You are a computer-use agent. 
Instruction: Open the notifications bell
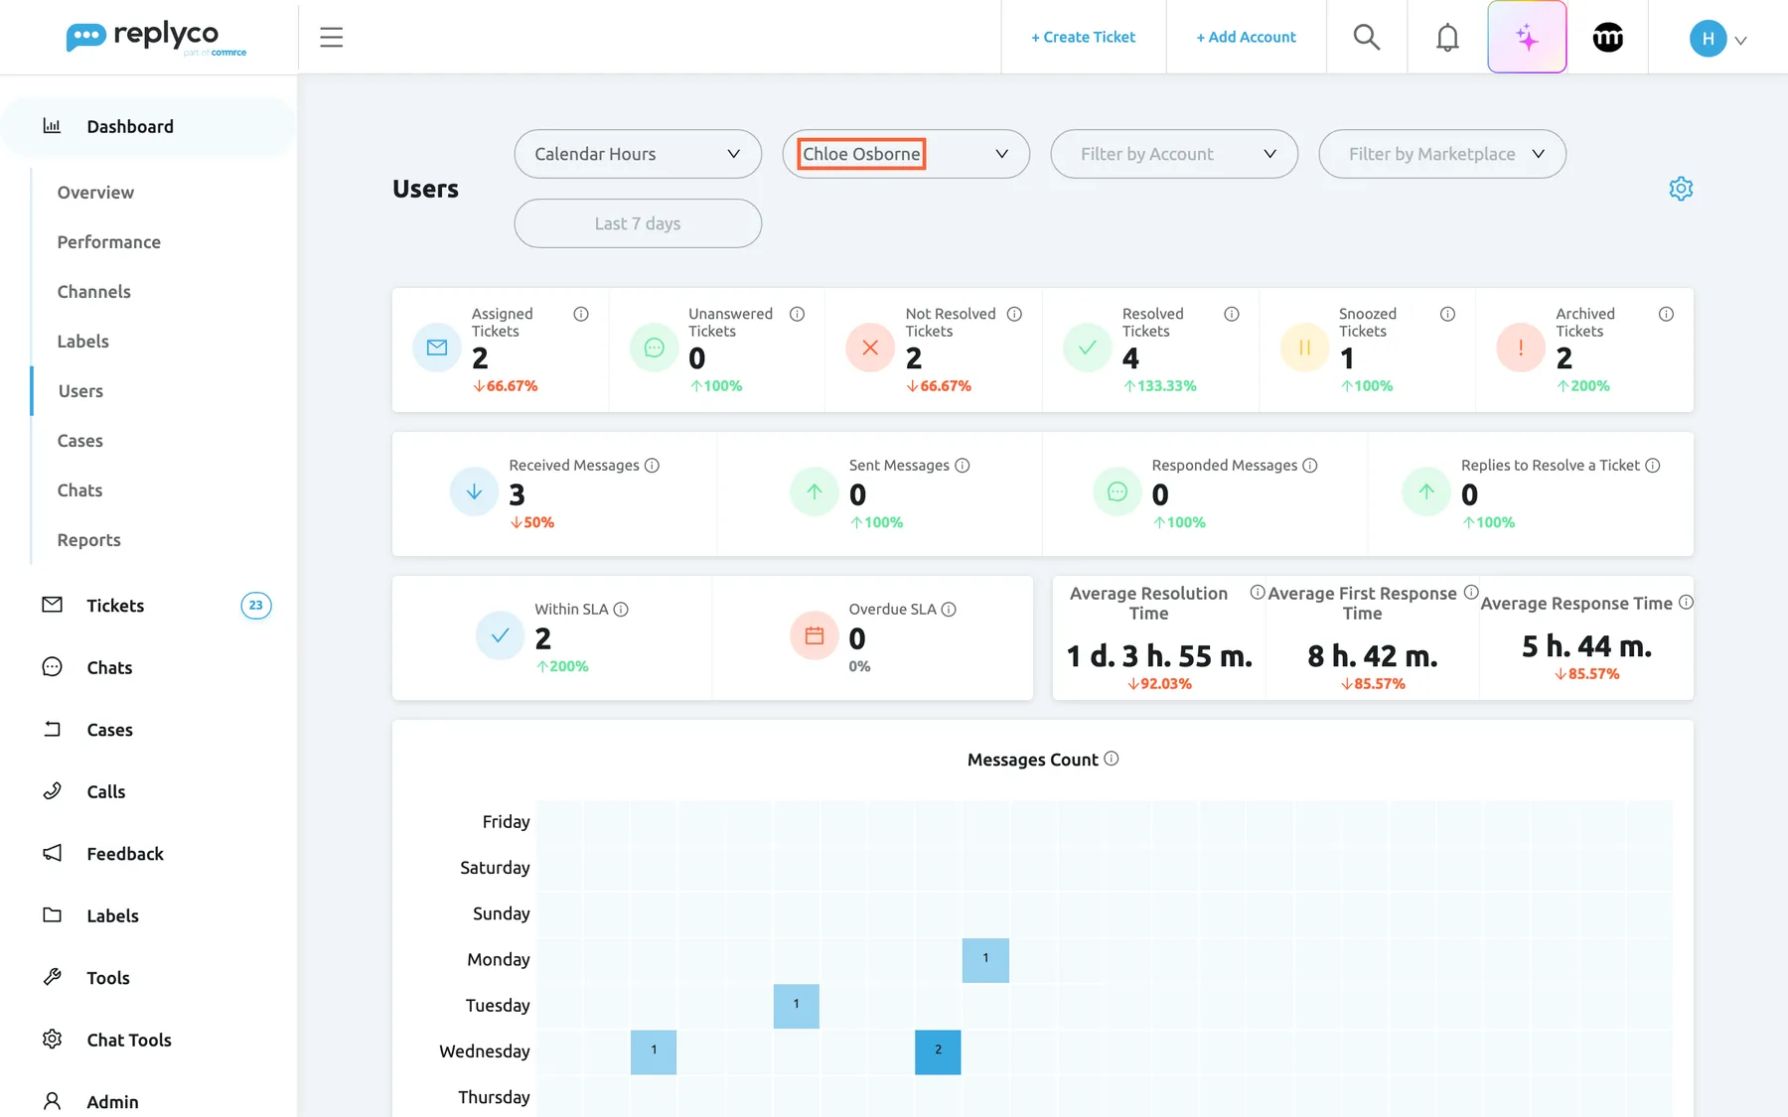tap(1447, 38)
